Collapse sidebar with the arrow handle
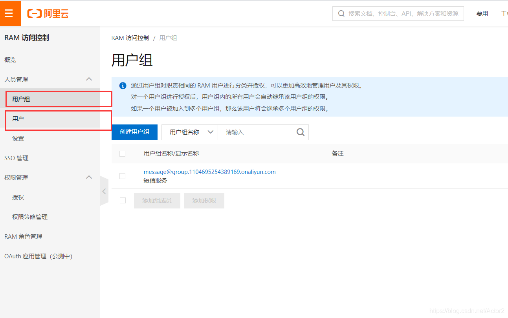The width and height of the screenshot is (508, 318). (104, 191)
